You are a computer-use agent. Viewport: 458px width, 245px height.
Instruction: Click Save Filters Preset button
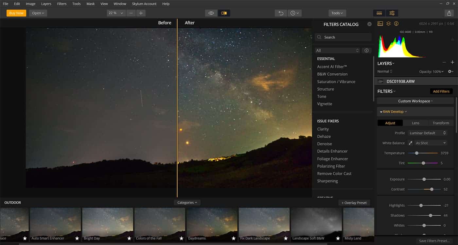(434, 241)
